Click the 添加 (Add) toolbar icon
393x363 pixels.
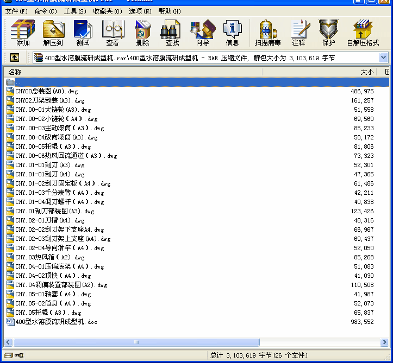coord(23,33)
